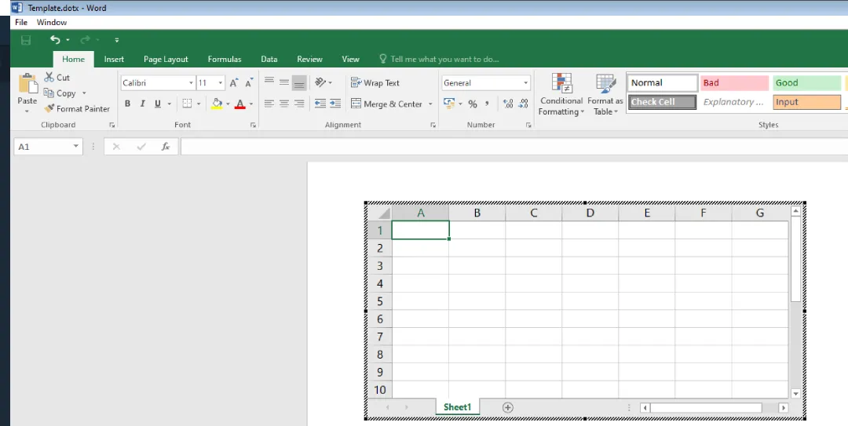Viewport: 848px width, 426px height.
Task: Click the Tell me what you want field
Action: click(439, 59)
